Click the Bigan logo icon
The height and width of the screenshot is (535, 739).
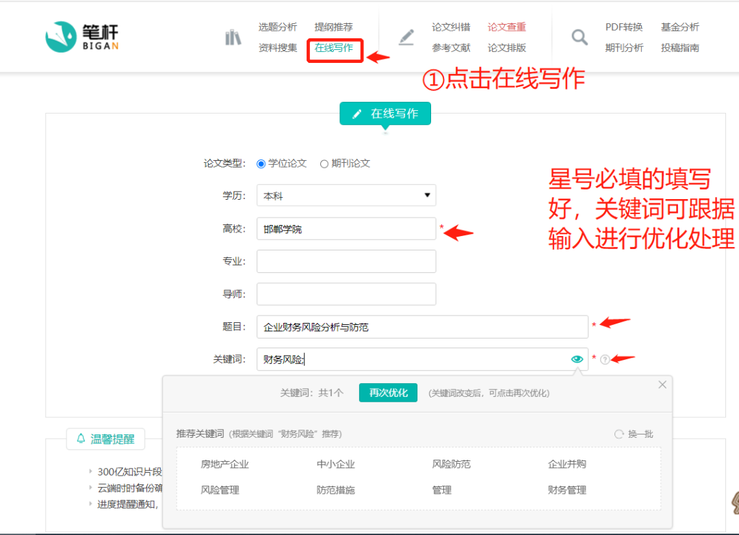62,36
